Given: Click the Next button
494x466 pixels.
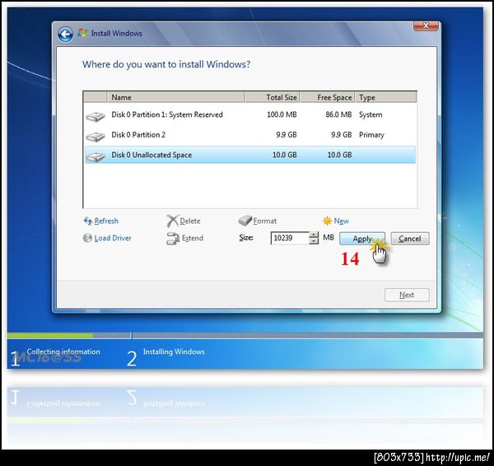Looking at the screenshot, I should click(x=407, y=295).
